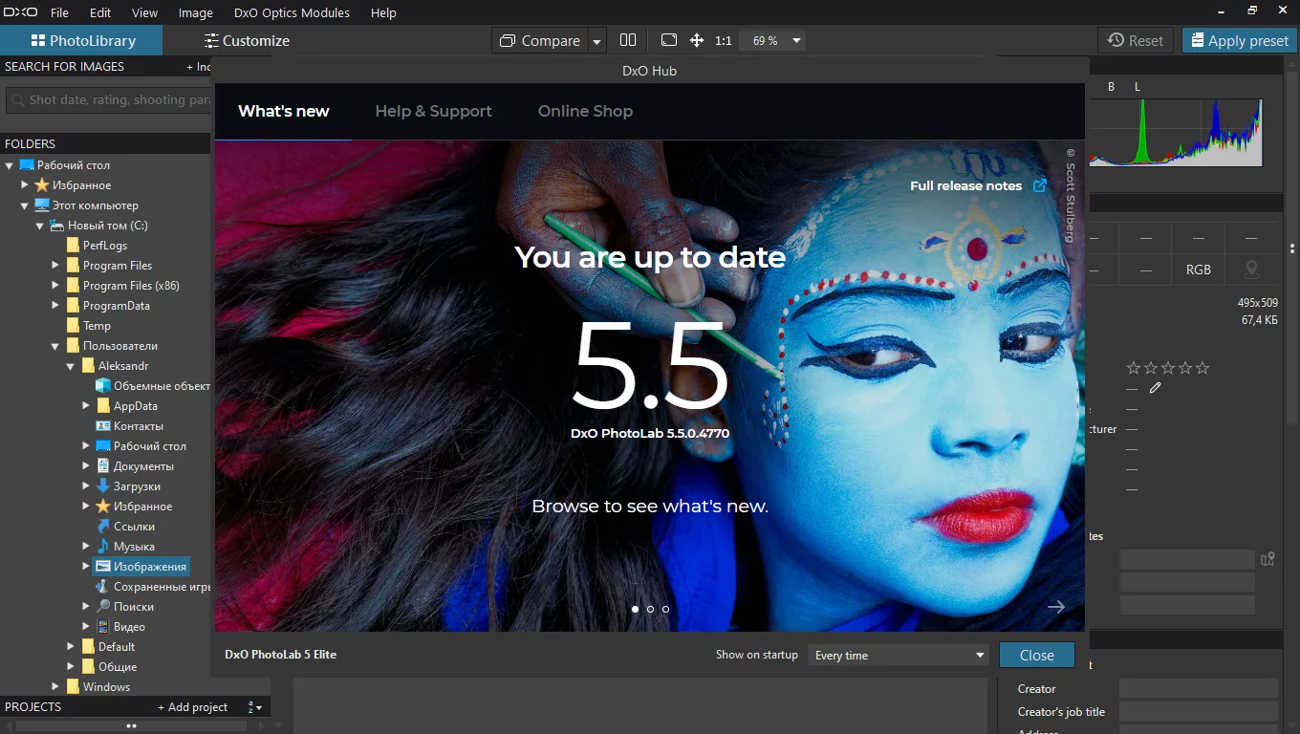The image size is (1300, 734).
Task: Click the Reset button
Action: (1135, 40)
